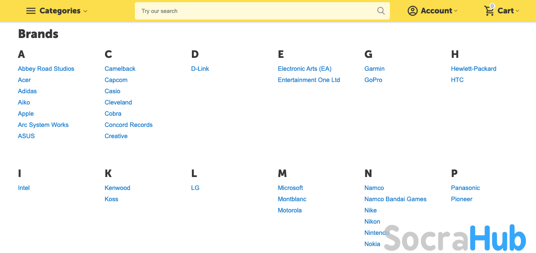Open the Camelback brand link
The image size is (536, 253).
click(x=120, y=69)
